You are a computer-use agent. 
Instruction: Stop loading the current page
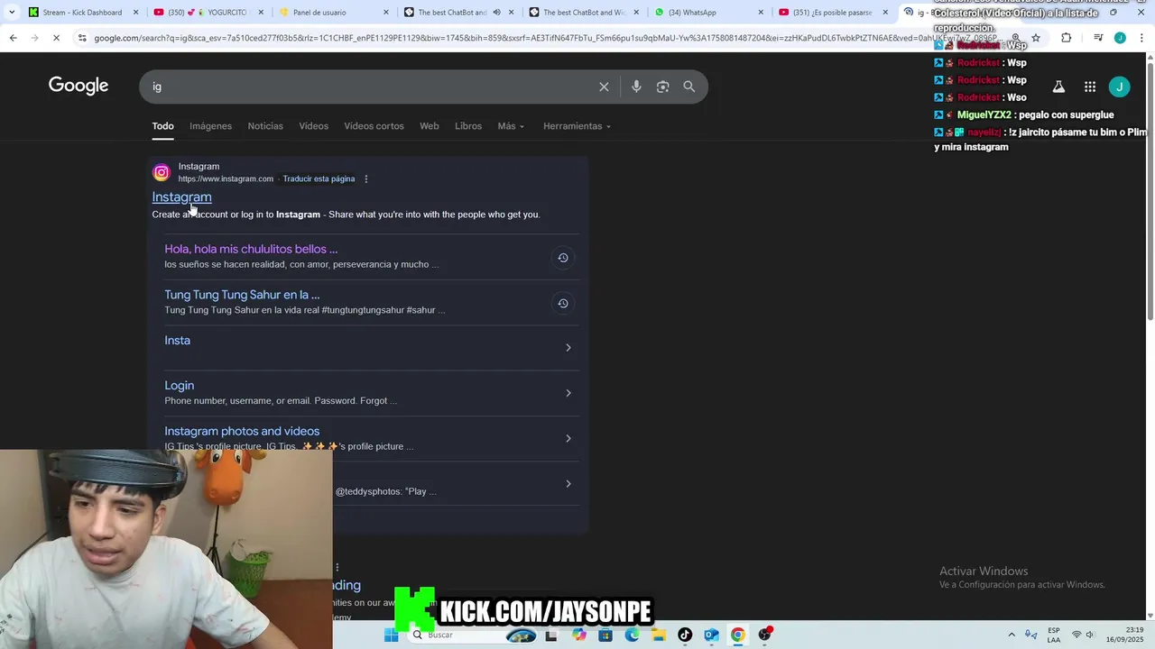(x=56, y=38)
